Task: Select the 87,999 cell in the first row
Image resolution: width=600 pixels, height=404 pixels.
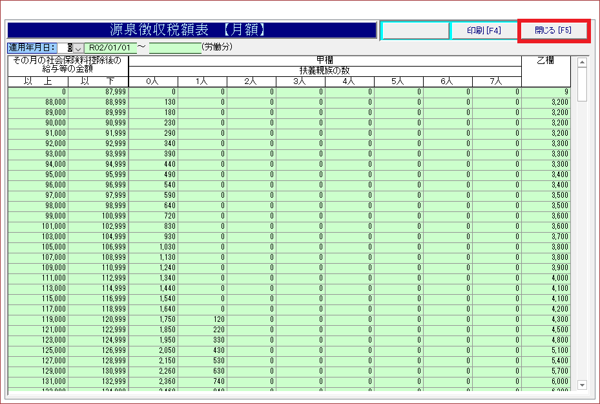Action: tap(98, 92)
